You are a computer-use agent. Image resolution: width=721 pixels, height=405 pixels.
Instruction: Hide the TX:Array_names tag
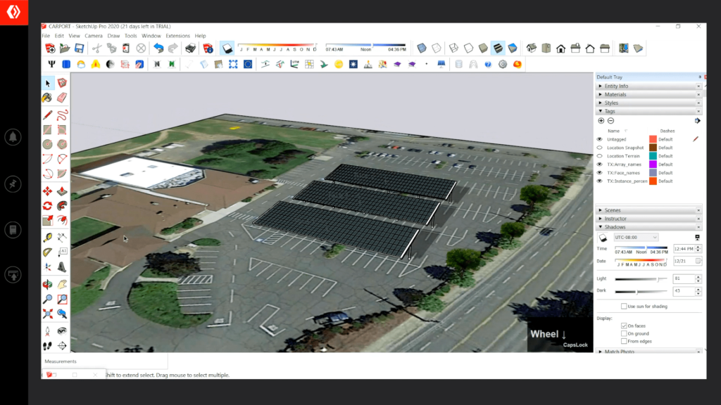click(x=600, y=165)
